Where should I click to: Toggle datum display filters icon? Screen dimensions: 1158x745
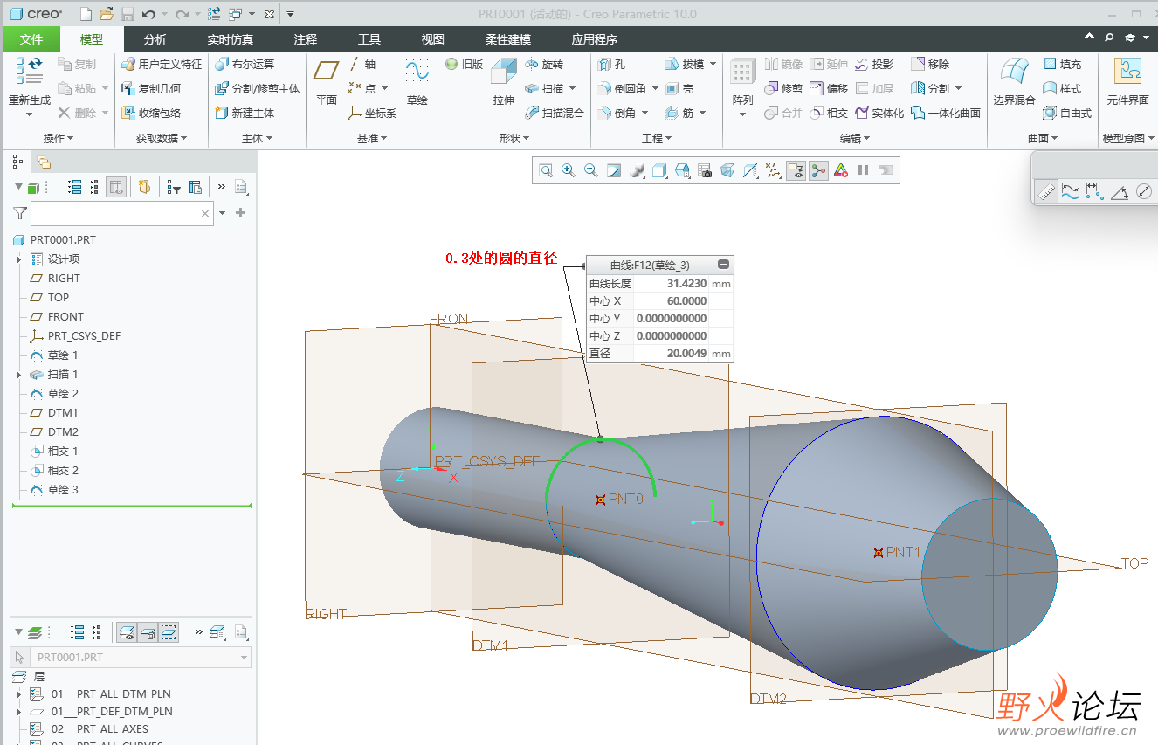pyautogui.click(x=772, y=171)
